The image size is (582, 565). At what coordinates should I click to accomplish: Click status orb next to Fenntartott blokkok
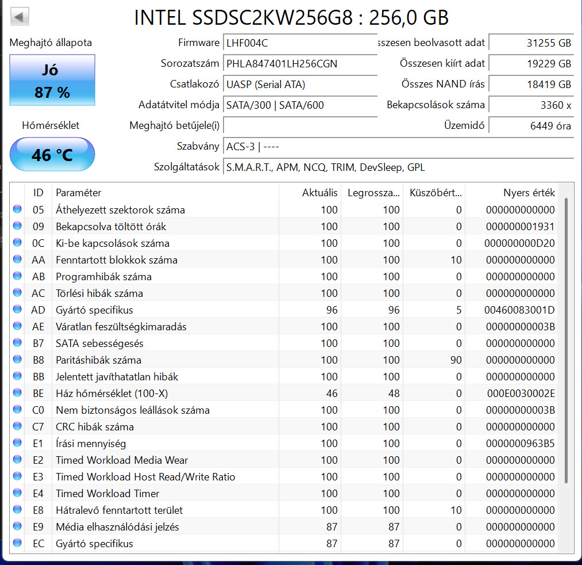(x=17, y=260)
